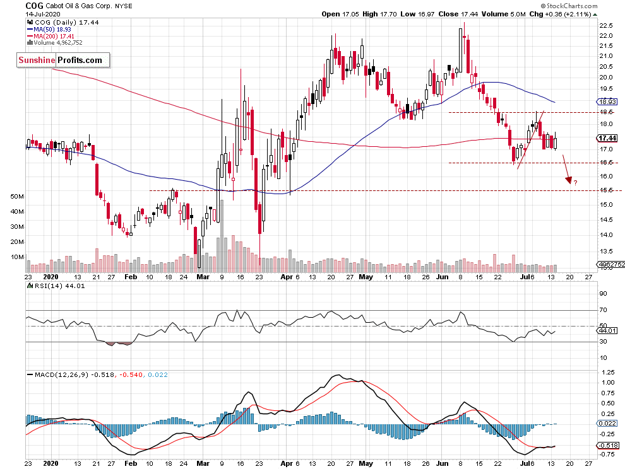Click the 14-Jul-2020 date label
This screenshot has width=625, height=469.
tap(43, 14)
